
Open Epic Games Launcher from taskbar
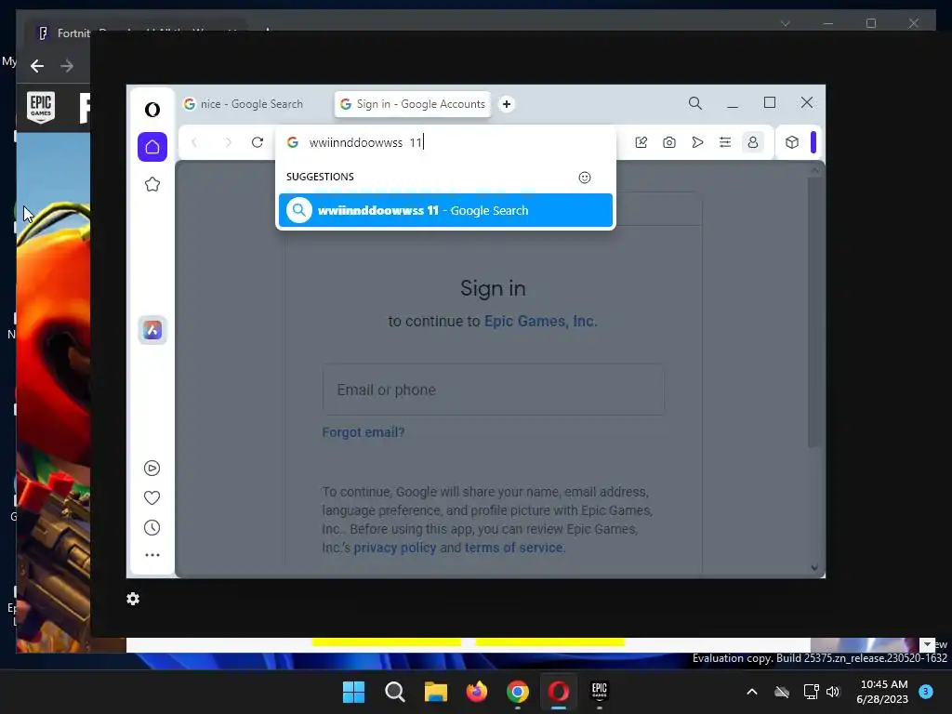(600, 692)
